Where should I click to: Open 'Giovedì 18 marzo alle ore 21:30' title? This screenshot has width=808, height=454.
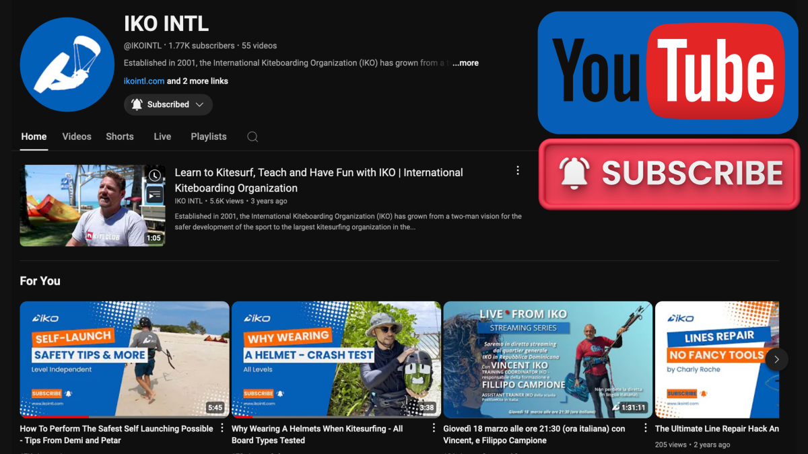coord(534,434)
